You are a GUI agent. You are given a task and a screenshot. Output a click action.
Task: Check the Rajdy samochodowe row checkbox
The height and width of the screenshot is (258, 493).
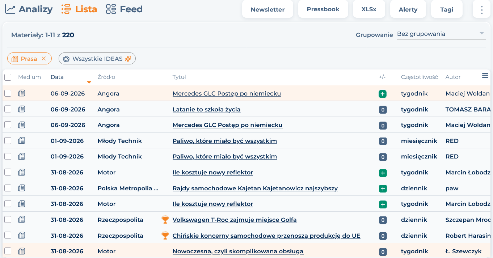click(8, 188)
